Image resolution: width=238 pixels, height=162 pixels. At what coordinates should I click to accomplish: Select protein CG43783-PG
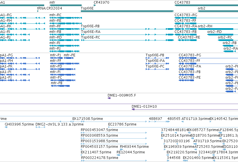pos(208,58)
